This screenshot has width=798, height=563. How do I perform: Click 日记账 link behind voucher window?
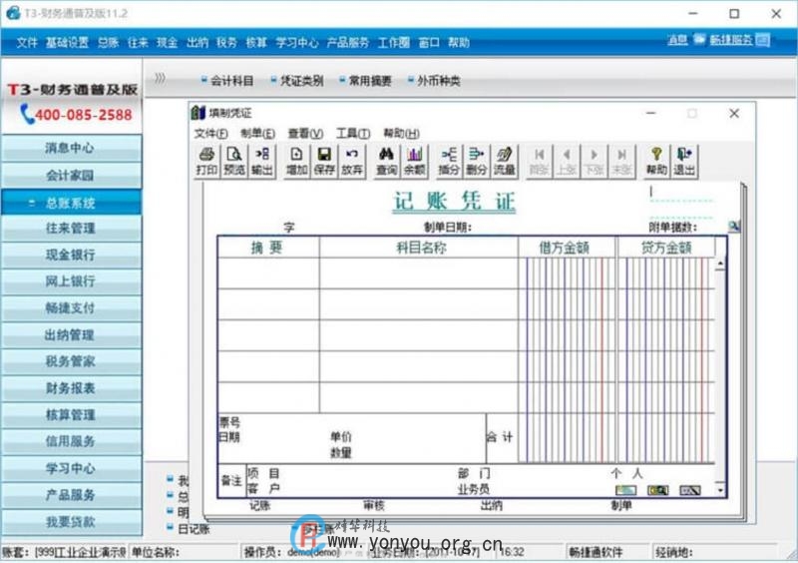tap(194, 529)
